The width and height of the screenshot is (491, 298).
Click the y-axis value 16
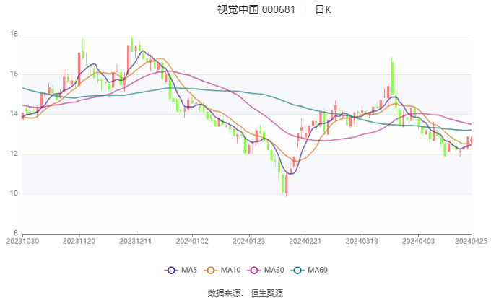point(14,74)
